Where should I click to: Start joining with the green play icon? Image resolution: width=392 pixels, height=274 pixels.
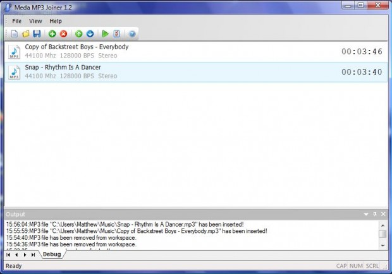tap(105, 33)
